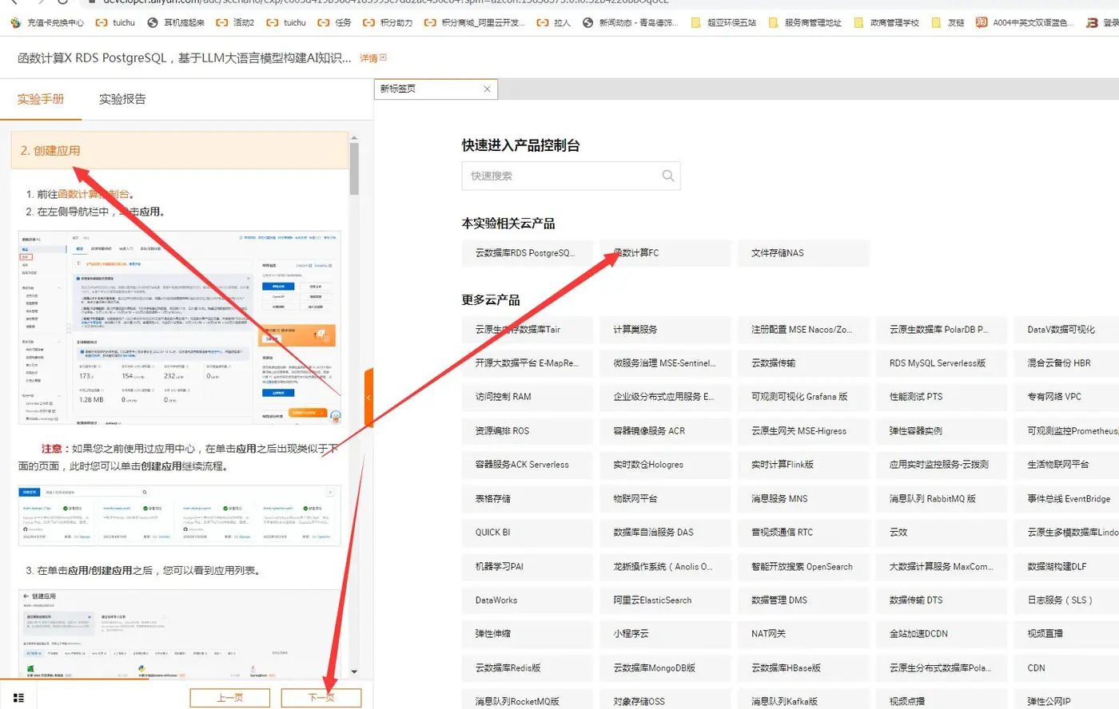
Task: Close the 新标签页 tab
Action: click(x=487, y=89)
